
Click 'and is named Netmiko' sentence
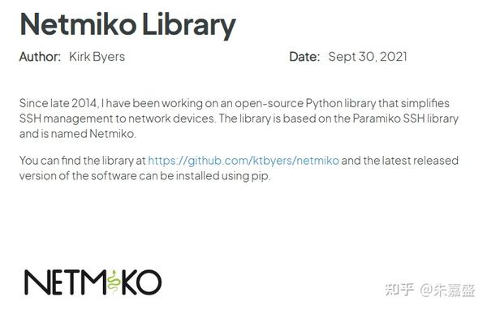coord(78,134)
